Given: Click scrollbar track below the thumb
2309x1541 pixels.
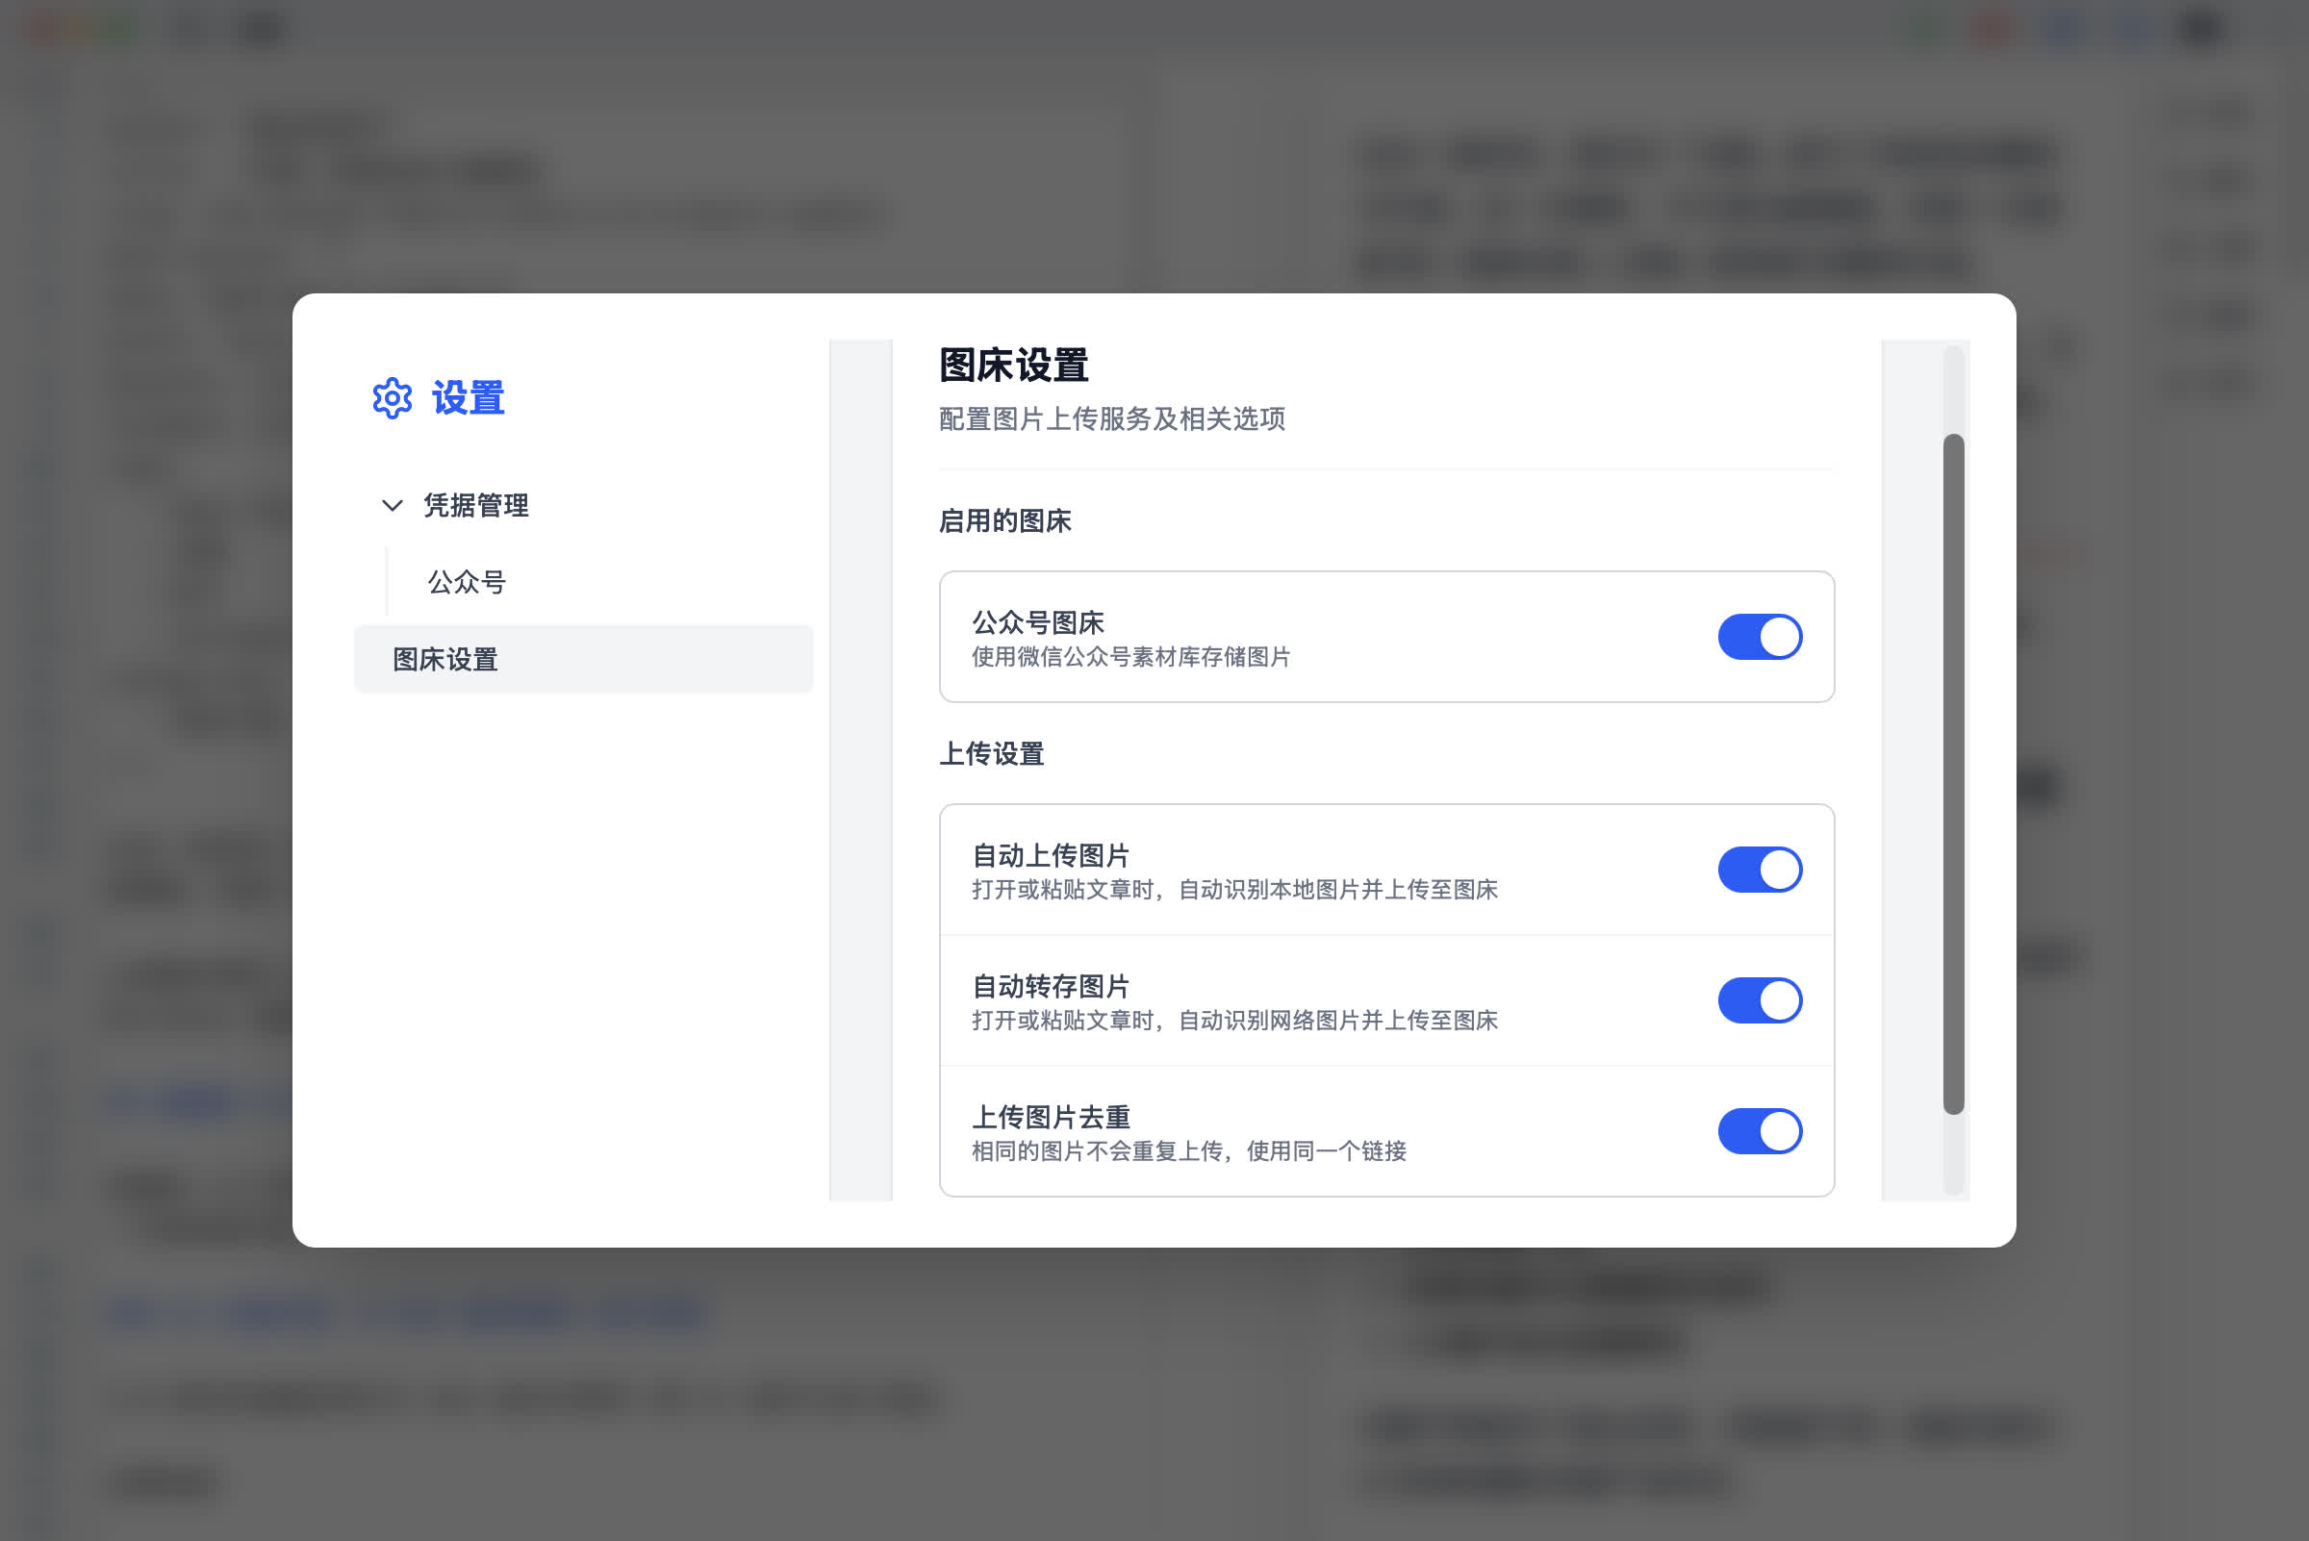Looking at the screenshot, I should [1953, 1156].
